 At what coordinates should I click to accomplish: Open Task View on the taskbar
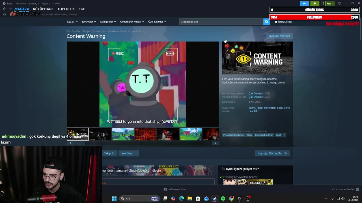click(x=165, y=198)
